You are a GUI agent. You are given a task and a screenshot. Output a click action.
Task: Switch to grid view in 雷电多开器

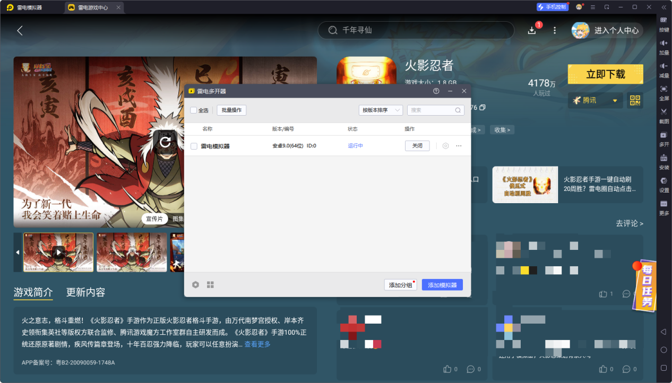[210, 285]
